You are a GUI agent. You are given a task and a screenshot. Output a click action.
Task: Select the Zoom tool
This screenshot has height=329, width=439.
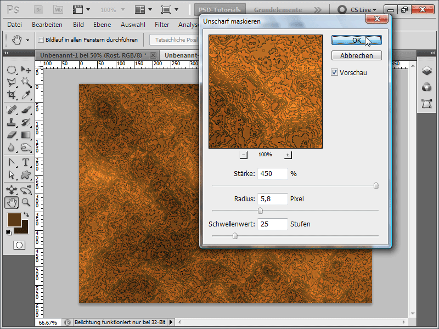pyautogui.click(x=26, y=202)
